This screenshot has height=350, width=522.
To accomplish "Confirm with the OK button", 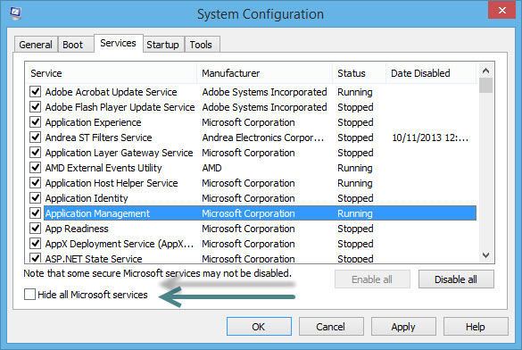I will pos(259,327).
